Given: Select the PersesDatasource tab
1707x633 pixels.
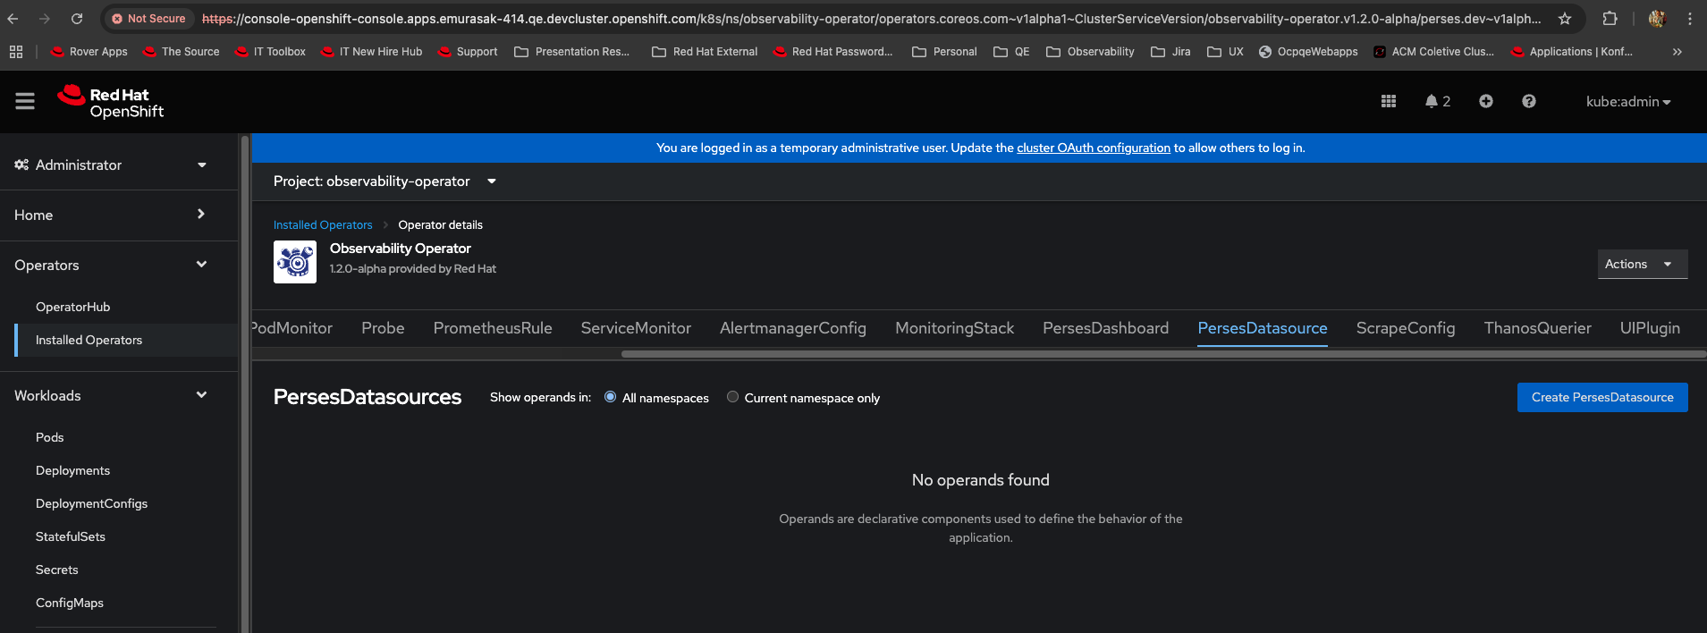Looking at the screenshot, I should click(x=1263, y=328).
